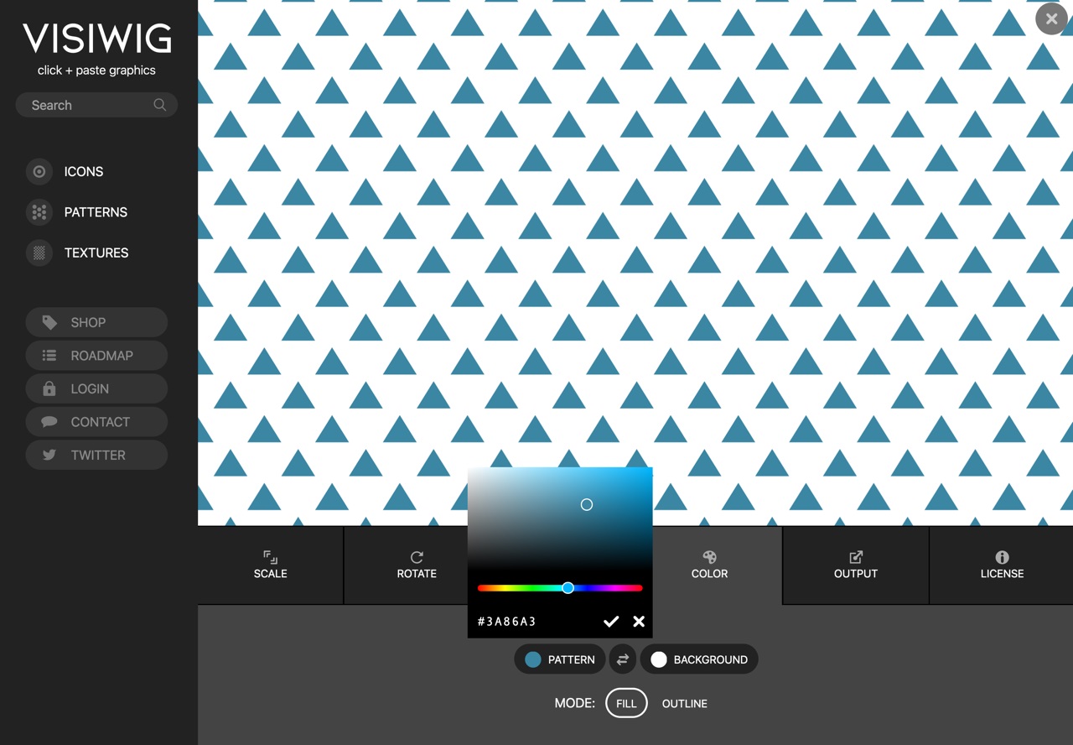View the License tab
The width and height of the screenshot is (1073, 745).
click(1002, 565)
